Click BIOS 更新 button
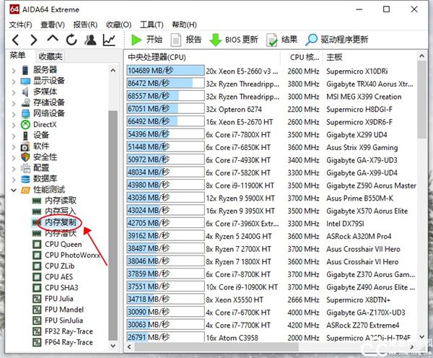The height and width of the screenshot is (358, 433). pyautogui.click(x=234, y=40)
